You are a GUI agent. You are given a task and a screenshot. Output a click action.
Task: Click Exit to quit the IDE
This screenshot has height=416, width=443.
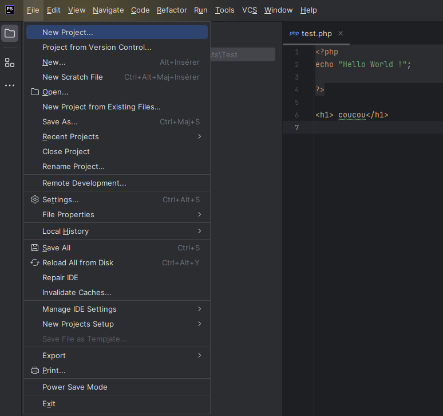[x=49, y=403]
